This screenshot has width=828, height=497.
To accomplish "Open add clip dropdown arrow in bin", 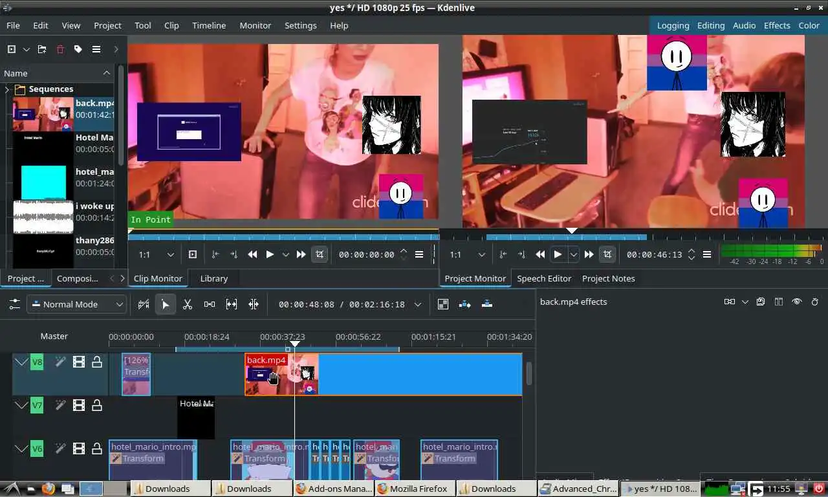I will click(x=27, y=49).
